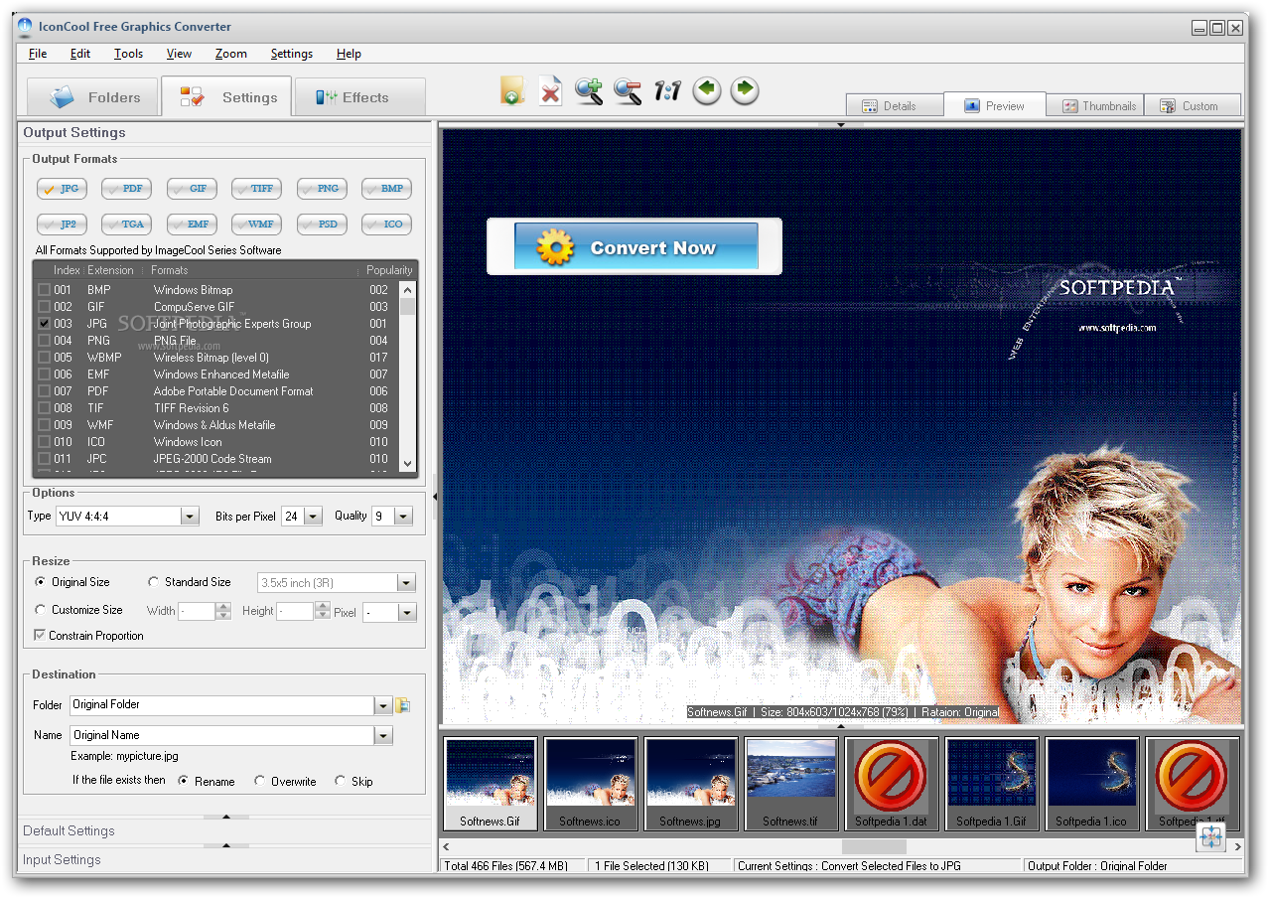The image size is (1269, 898).
Task: Click the 1:1 actual size icon
Action: click(x=667, y=92)
